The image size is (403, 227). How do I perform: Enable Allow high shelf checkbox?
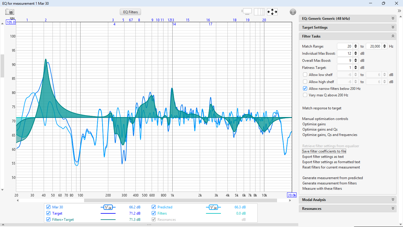click(305, 82)
